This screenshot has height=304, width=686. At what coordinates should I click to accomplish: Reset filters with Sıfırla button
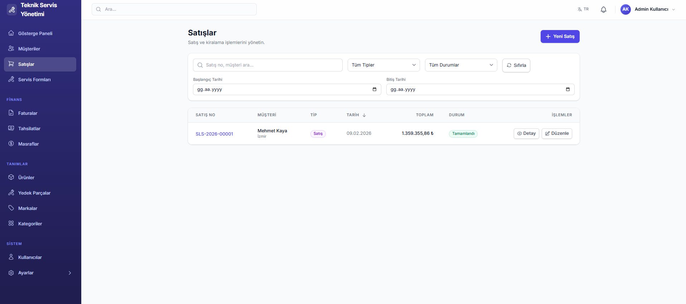tap(516, 65)
